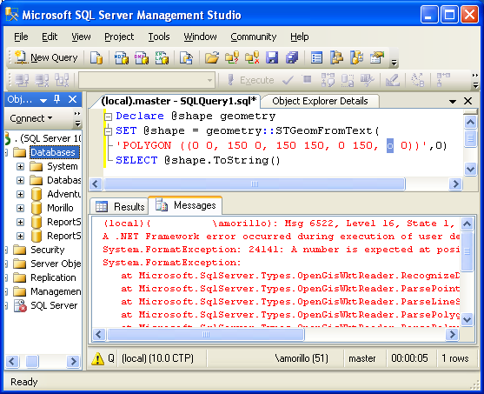Select the Messages tab
Image resolution: width=484 pixels, height=394 pixels.
[x=185, y=205]
